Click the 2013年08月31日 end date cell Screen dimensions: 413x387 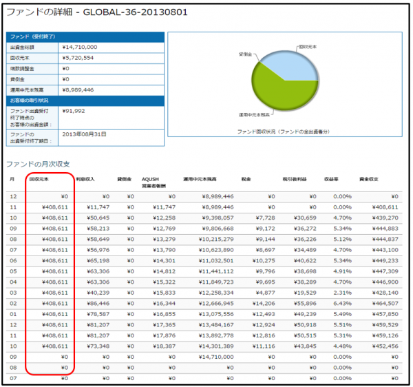coord(84,134)
